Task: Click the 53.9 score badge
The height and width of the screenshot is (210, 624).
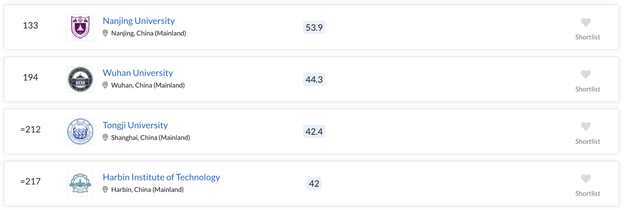Action: tap(314, 27)
